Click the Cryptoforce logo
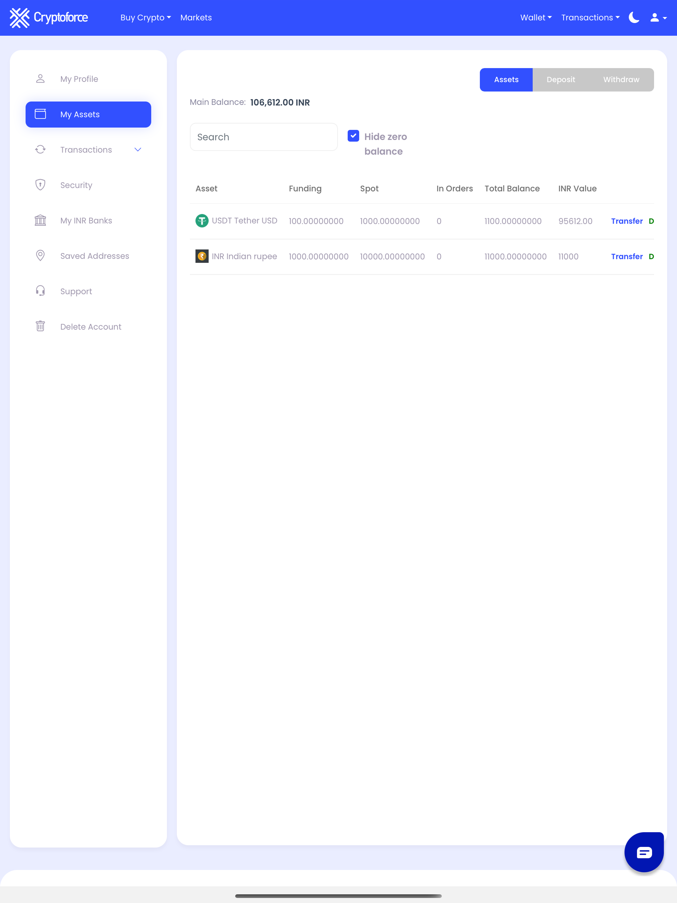 pyautogui.click(x=49, y=17)
